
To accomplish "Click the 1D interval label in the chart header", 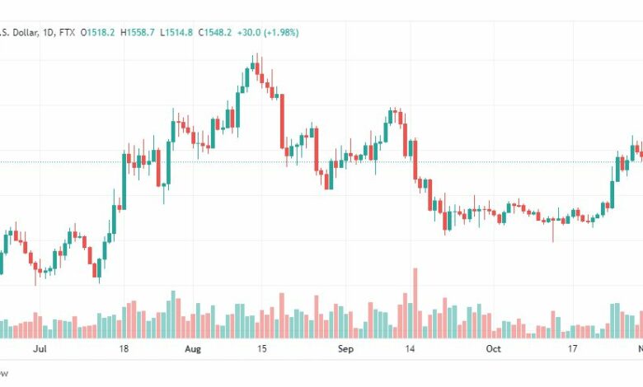I will [x=49, y=32].
